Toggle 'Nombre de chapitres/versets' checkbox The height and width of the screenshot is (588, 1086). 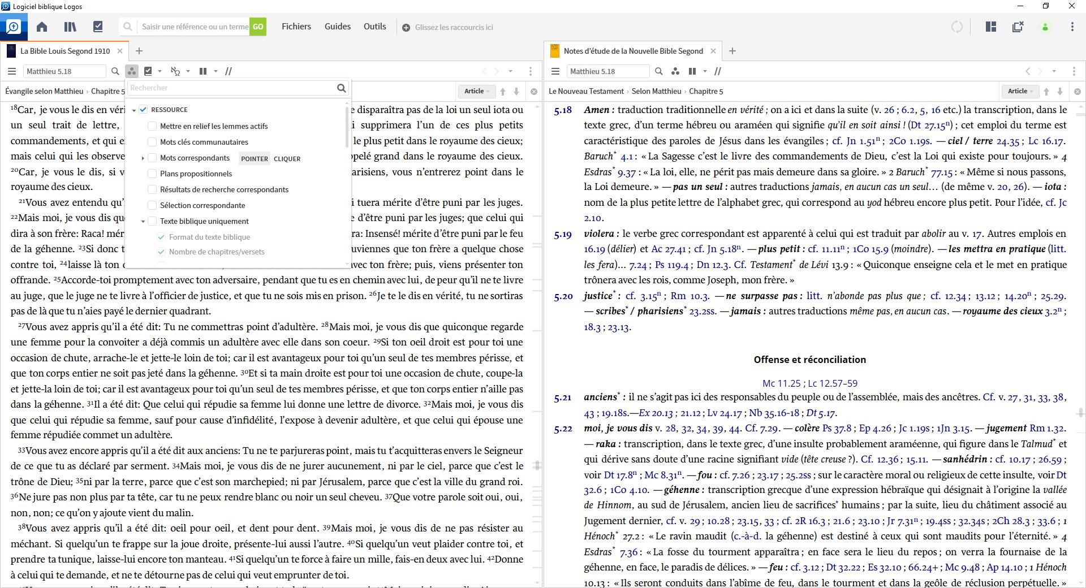coord(161,252)
